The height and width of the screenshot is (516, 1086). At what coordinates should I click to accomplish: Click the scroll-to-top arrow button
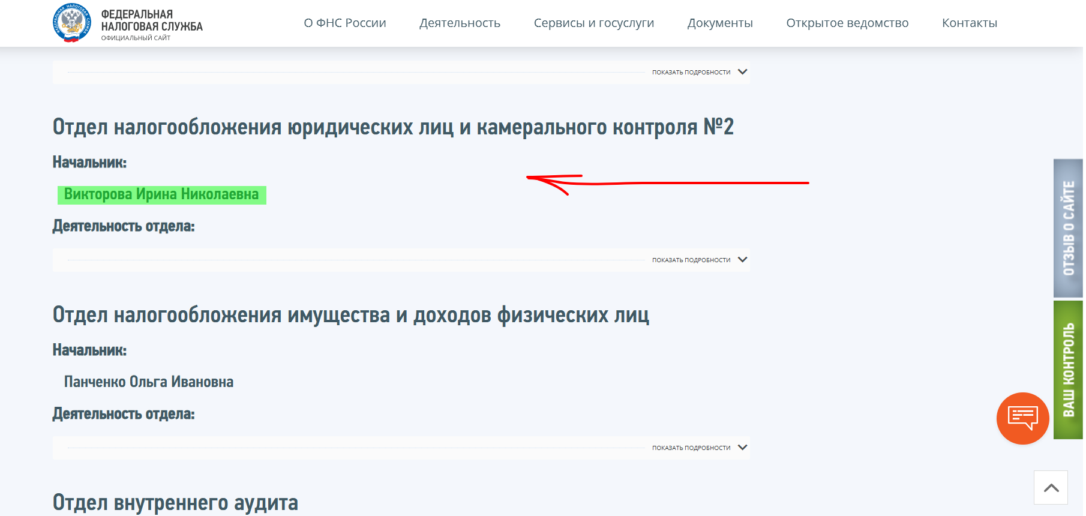pyautogui.click(x=1051, y=488)
